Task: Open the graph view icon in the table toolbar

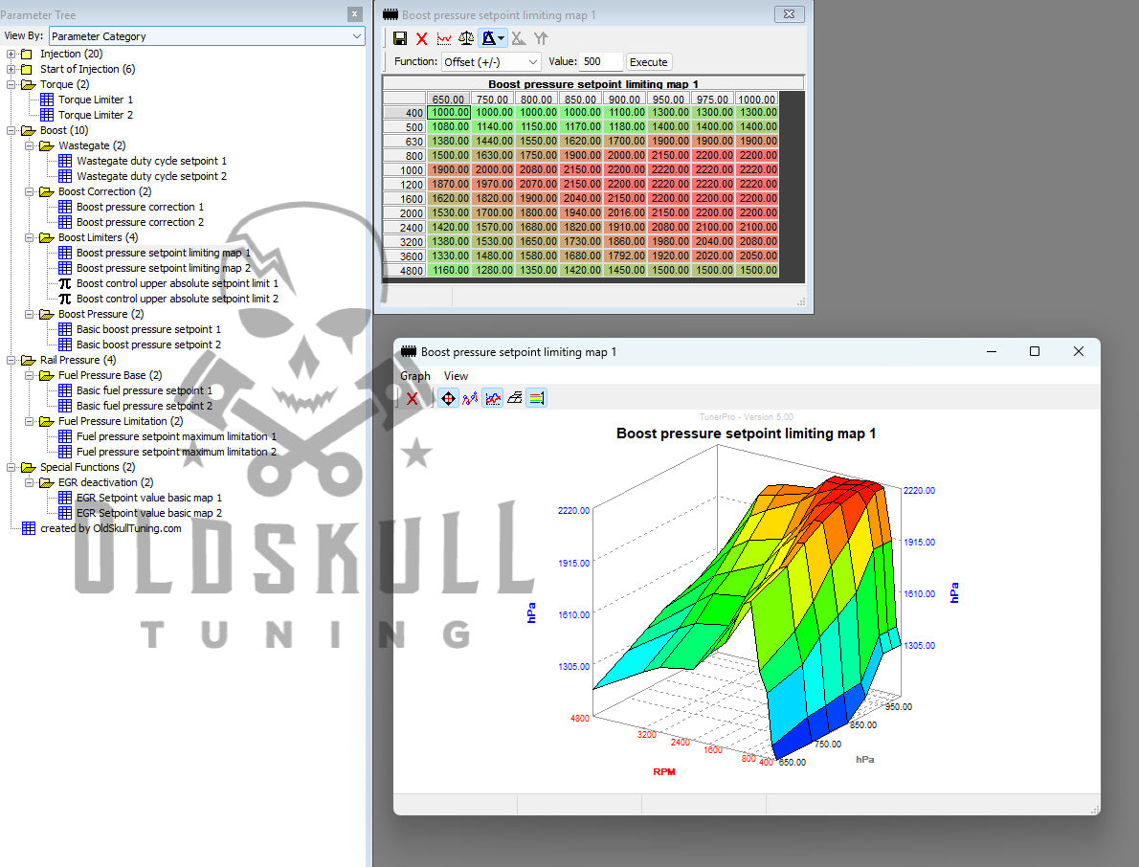Action: 444,38
